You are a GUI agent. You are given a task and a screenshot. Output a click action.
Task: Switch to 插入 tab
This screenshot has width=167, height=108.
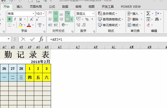point(20,7)
